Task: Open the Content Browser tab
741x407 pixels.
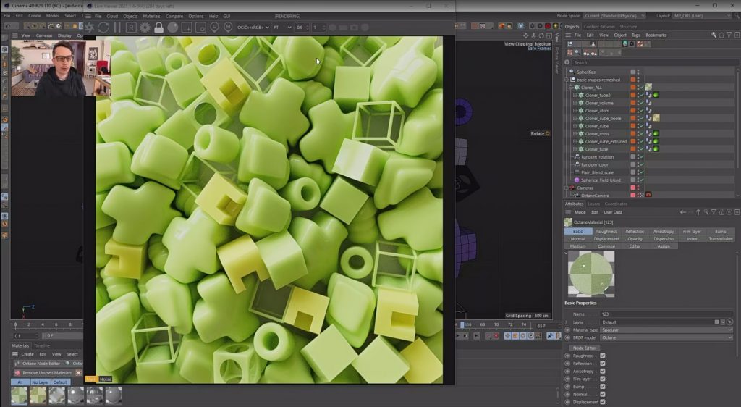Action: pos(599,27)
